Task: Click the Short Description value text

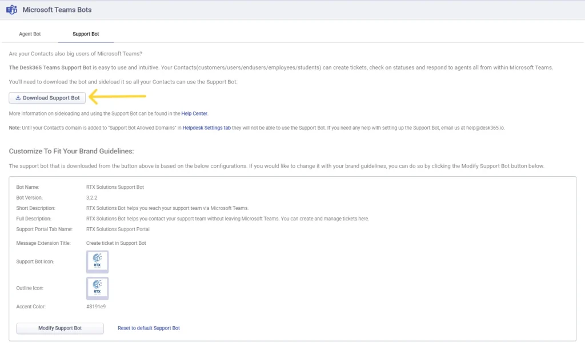Action: [167, 208]
